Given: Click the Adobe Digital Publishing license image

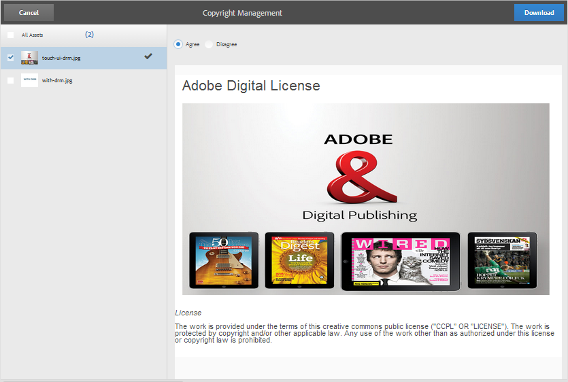Looking at the screenshot, I should [x=366, y=199].
